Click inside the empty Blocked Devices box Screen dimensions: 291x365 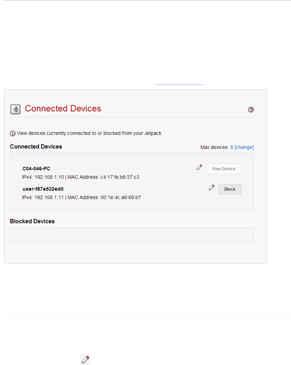(x=132, y=235)
